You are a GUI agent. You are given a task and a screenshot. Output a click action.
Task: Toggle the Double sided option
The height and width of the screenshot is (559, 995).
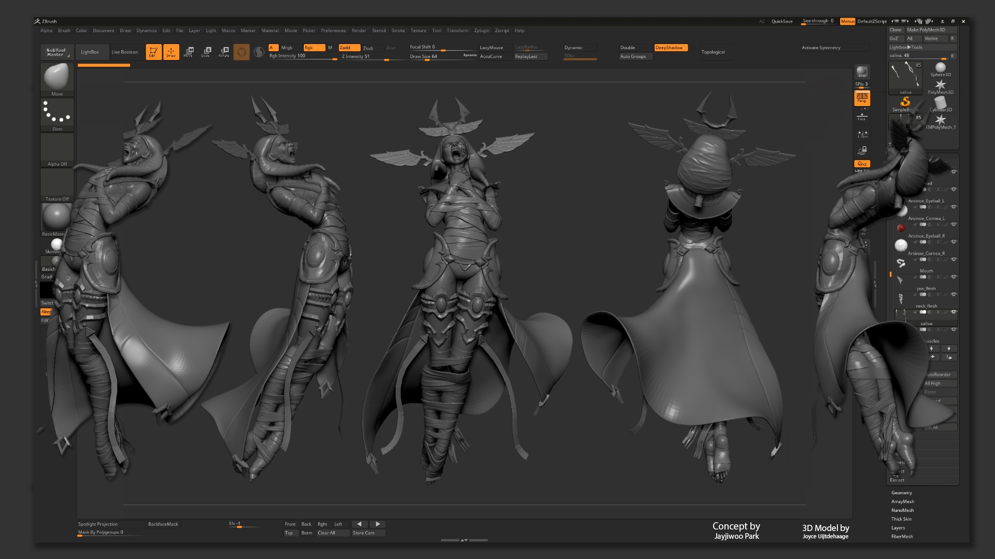[x=635, y=48]
